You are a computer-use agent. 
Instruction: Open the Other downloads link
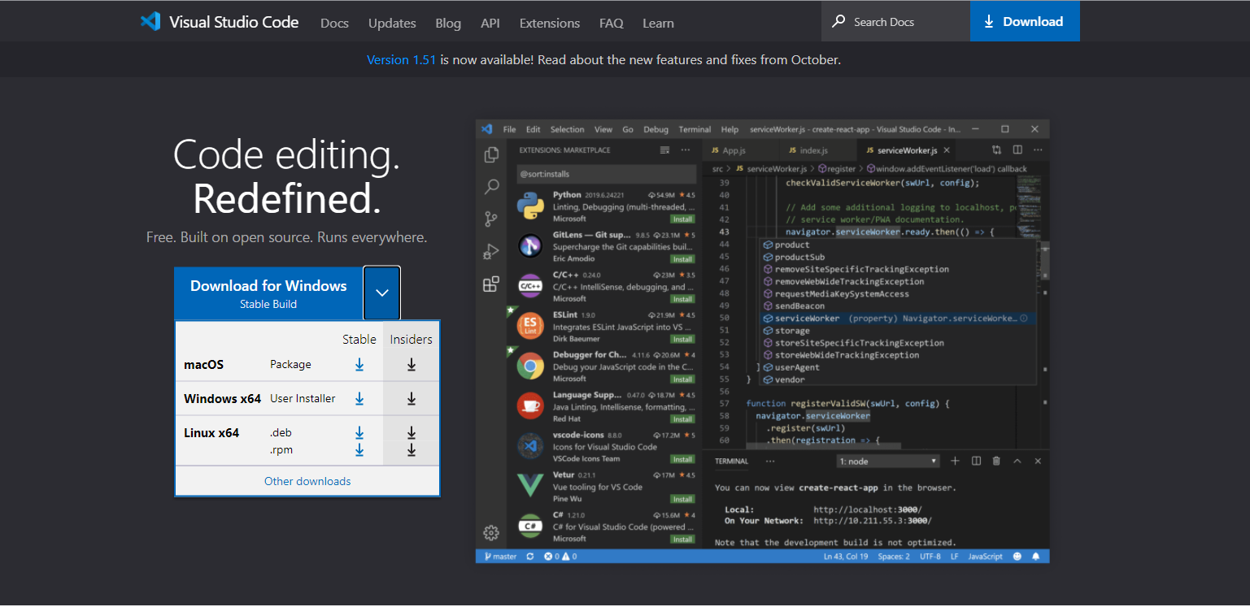tap(307, 481)
